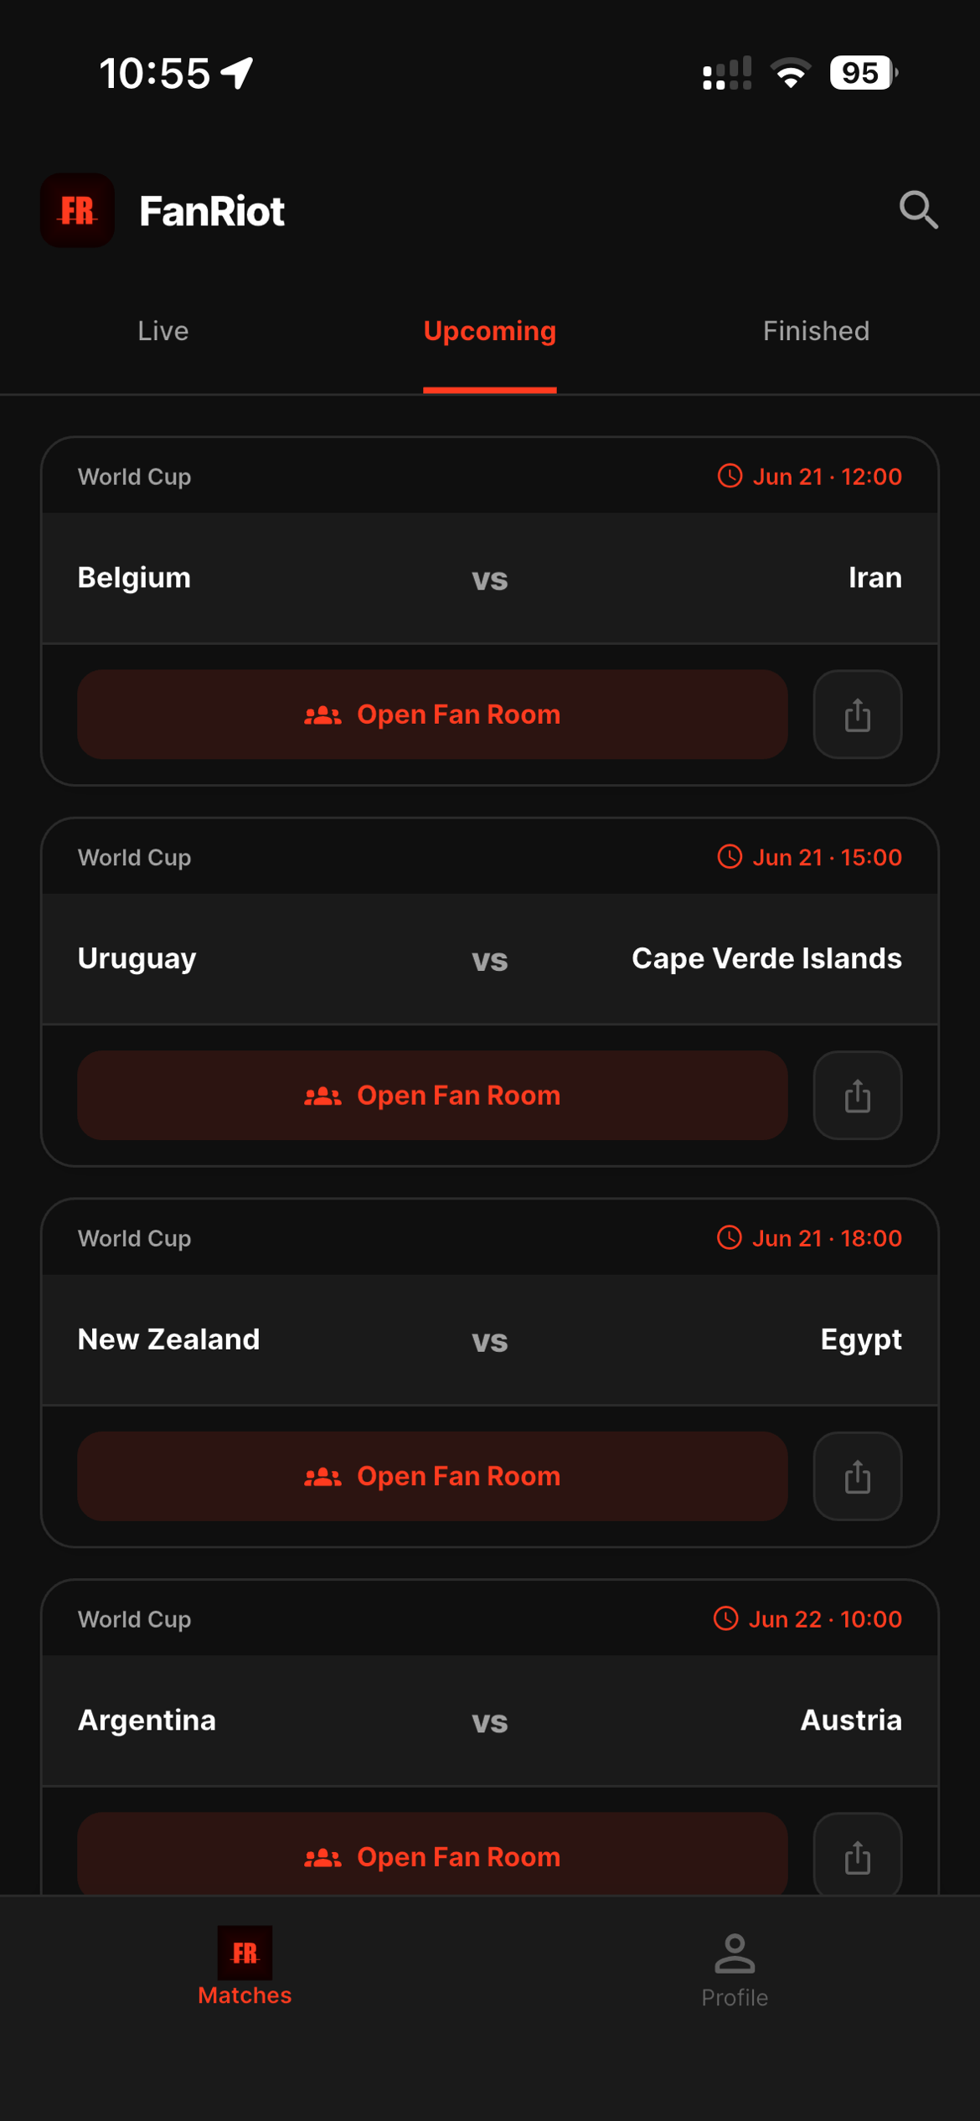The width and height of the screenshot is (980, 2121).
Task: Tap the clock icon for Jun 22 match
Action: (x=725, y=1618)
